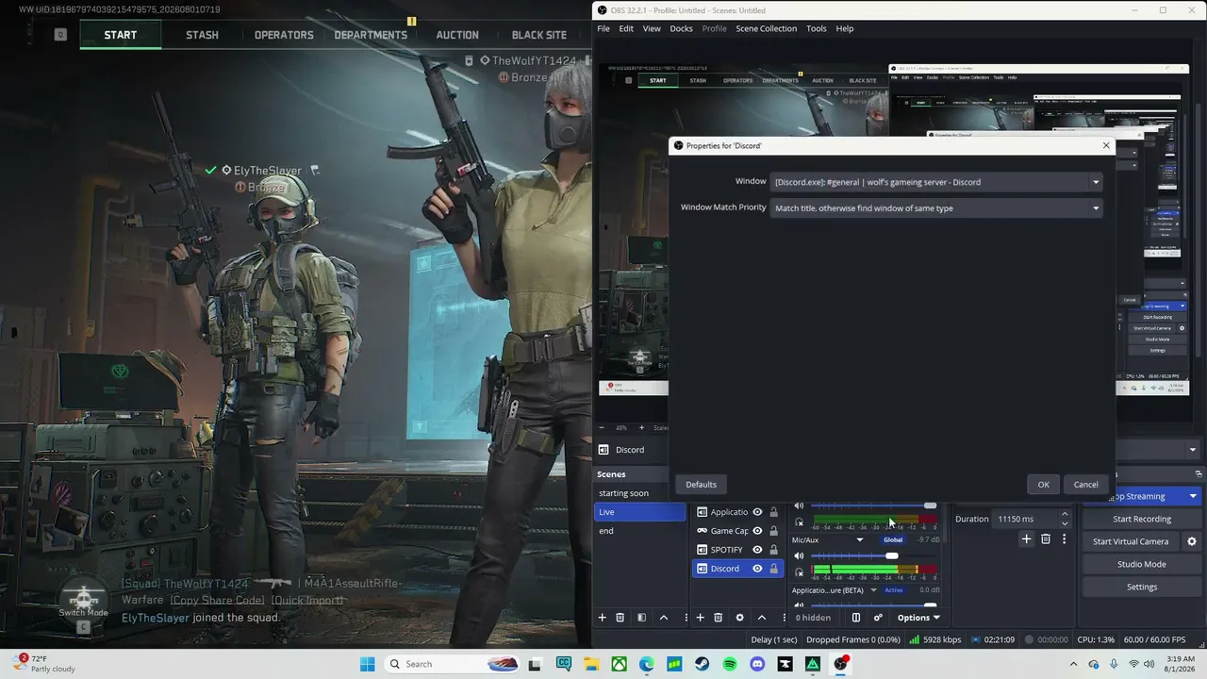The width and height of the screenshot is (1207, 679).
Task: Click the Windows Start button
Action: (367, 664)
